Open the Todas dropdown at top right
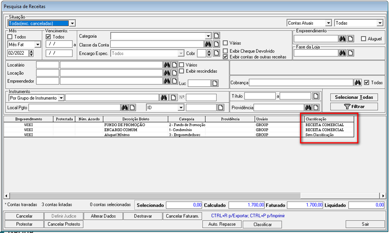Image resolution: width=391 pixels, height=233 pixels. coord(380,23)
